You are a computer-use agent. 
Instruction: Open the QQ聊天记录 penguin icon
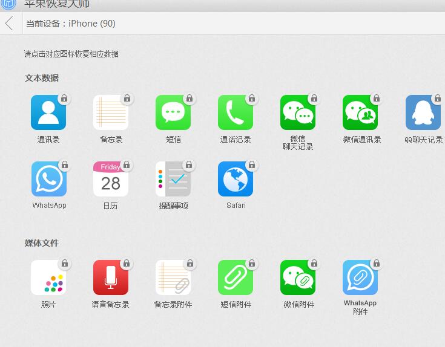click(423, 112)
